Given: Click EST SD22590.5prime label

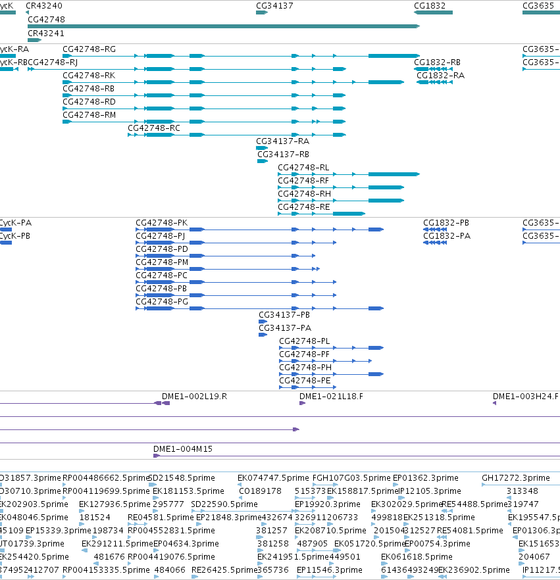Looking at the screenshot, I should click(224, 504).
